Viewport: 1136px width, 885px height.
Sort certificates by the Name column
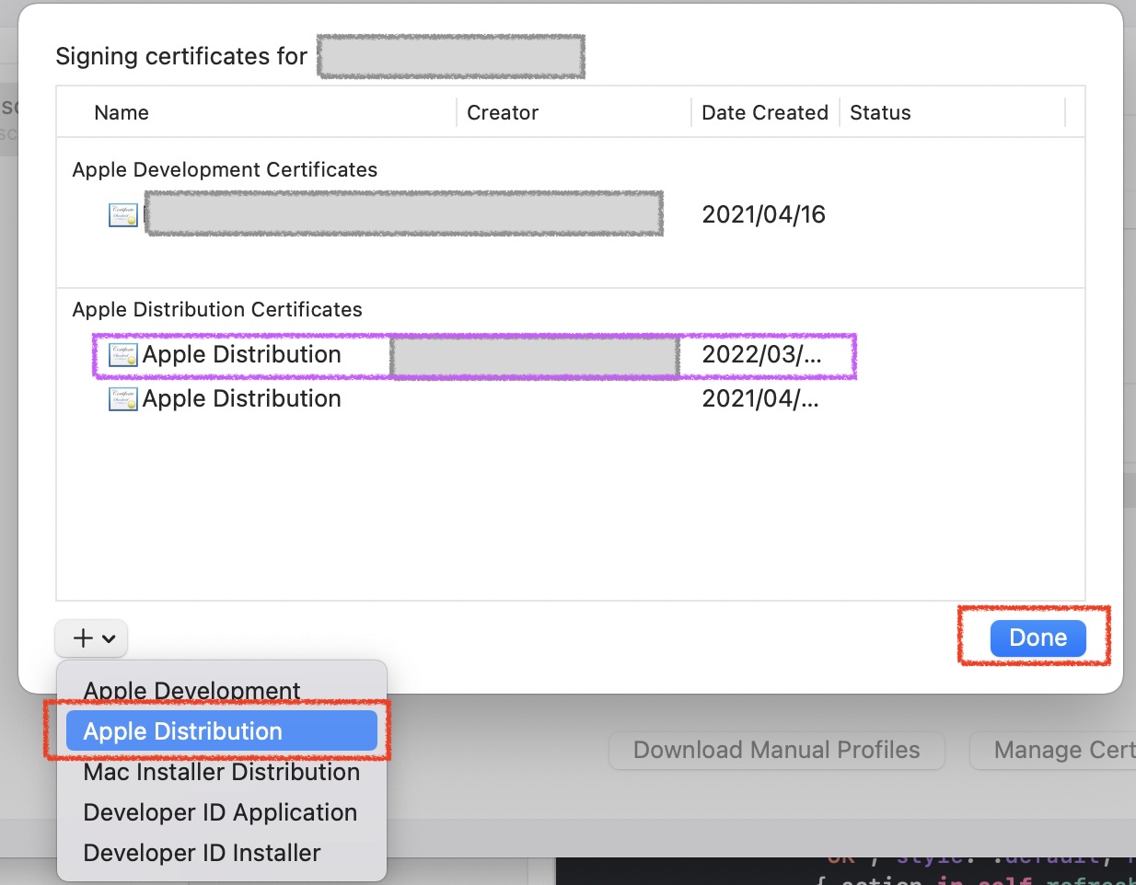pos(121,112)
